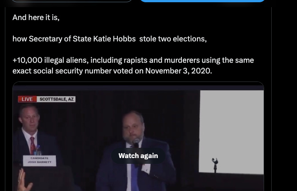The image size is (297, 191).
Task: Click the Katie Hobbs sentence in the post
Action: [x=109, y=39]
